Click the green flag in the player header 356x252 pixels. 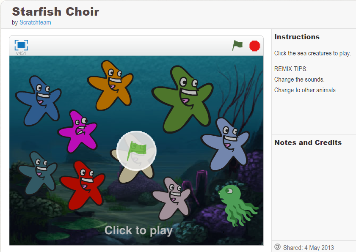(237, 45)
